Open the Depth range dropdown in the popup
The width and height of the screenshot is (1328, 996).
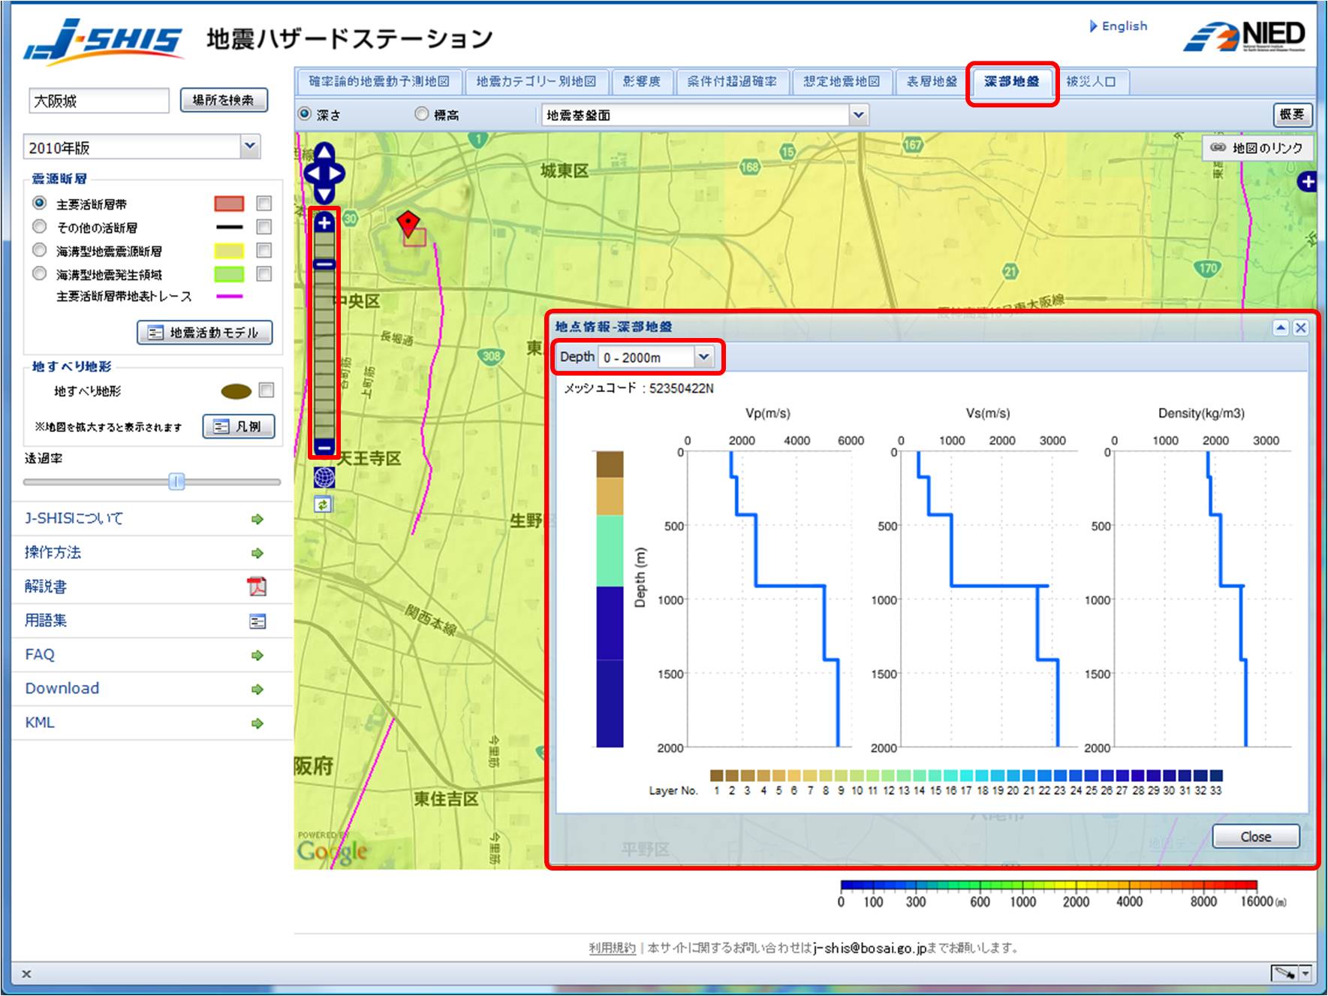703,357
